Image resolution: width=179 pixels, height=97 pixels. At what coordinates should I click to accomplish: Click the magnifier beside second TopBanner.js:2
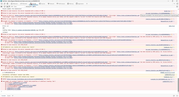point(174,77)
